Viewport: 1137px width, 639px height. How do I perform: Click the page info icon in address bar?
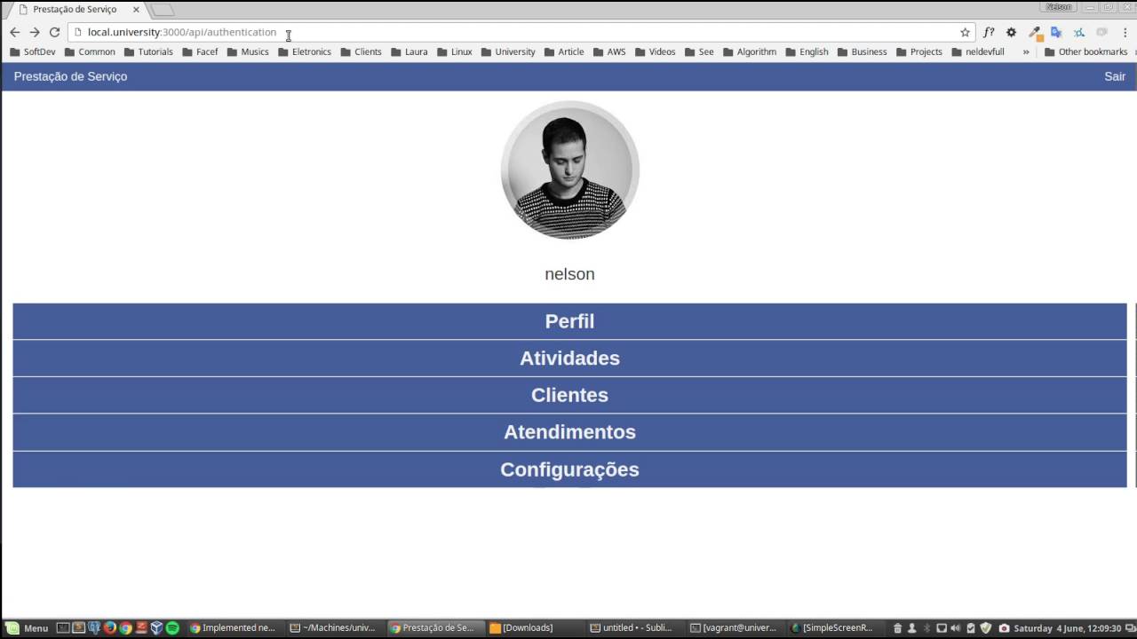[x=78, y=32]
